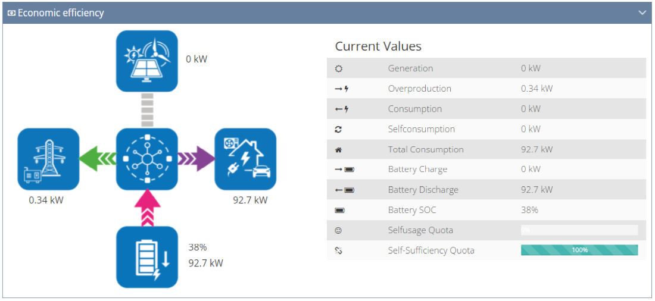
Task: Click the battery storage icon
Action: (x=146, y=257)
